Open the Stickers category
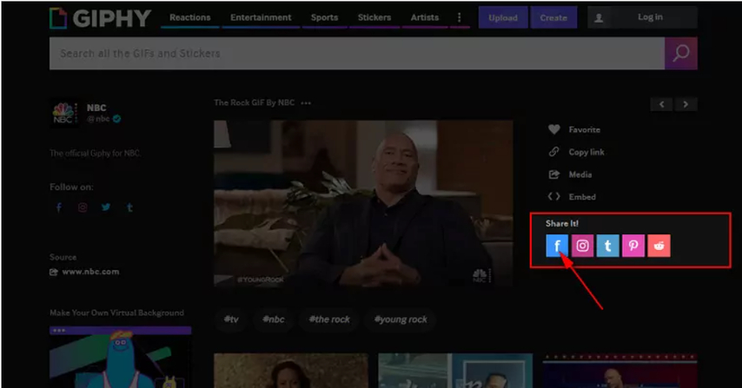This screenshot has height=388, width=742. tap(374, 17)
